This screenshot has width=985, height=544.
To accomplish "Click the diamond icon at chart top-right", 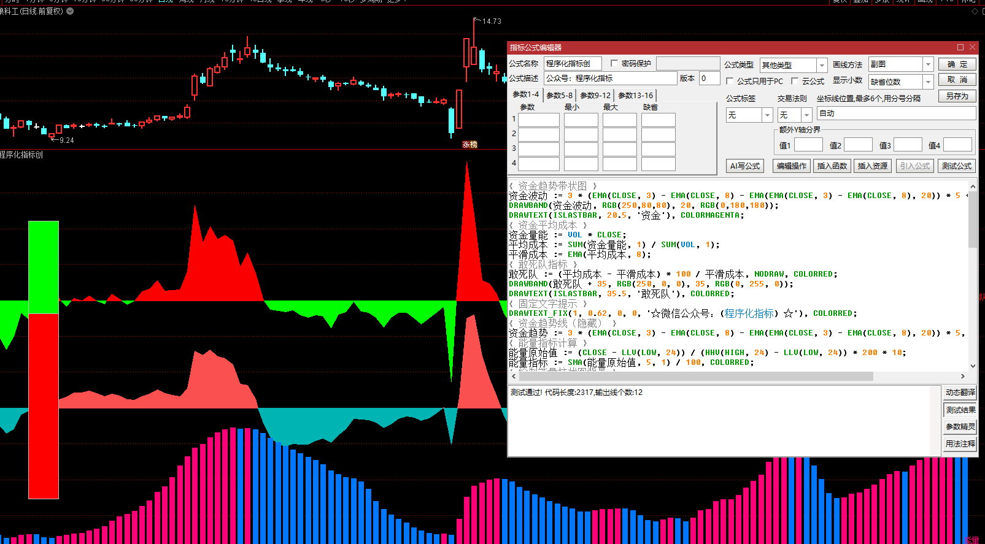I will [975, 12].
